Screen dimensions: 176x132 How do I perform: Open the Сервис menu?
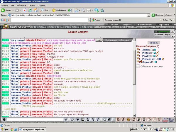click(32, 6)
